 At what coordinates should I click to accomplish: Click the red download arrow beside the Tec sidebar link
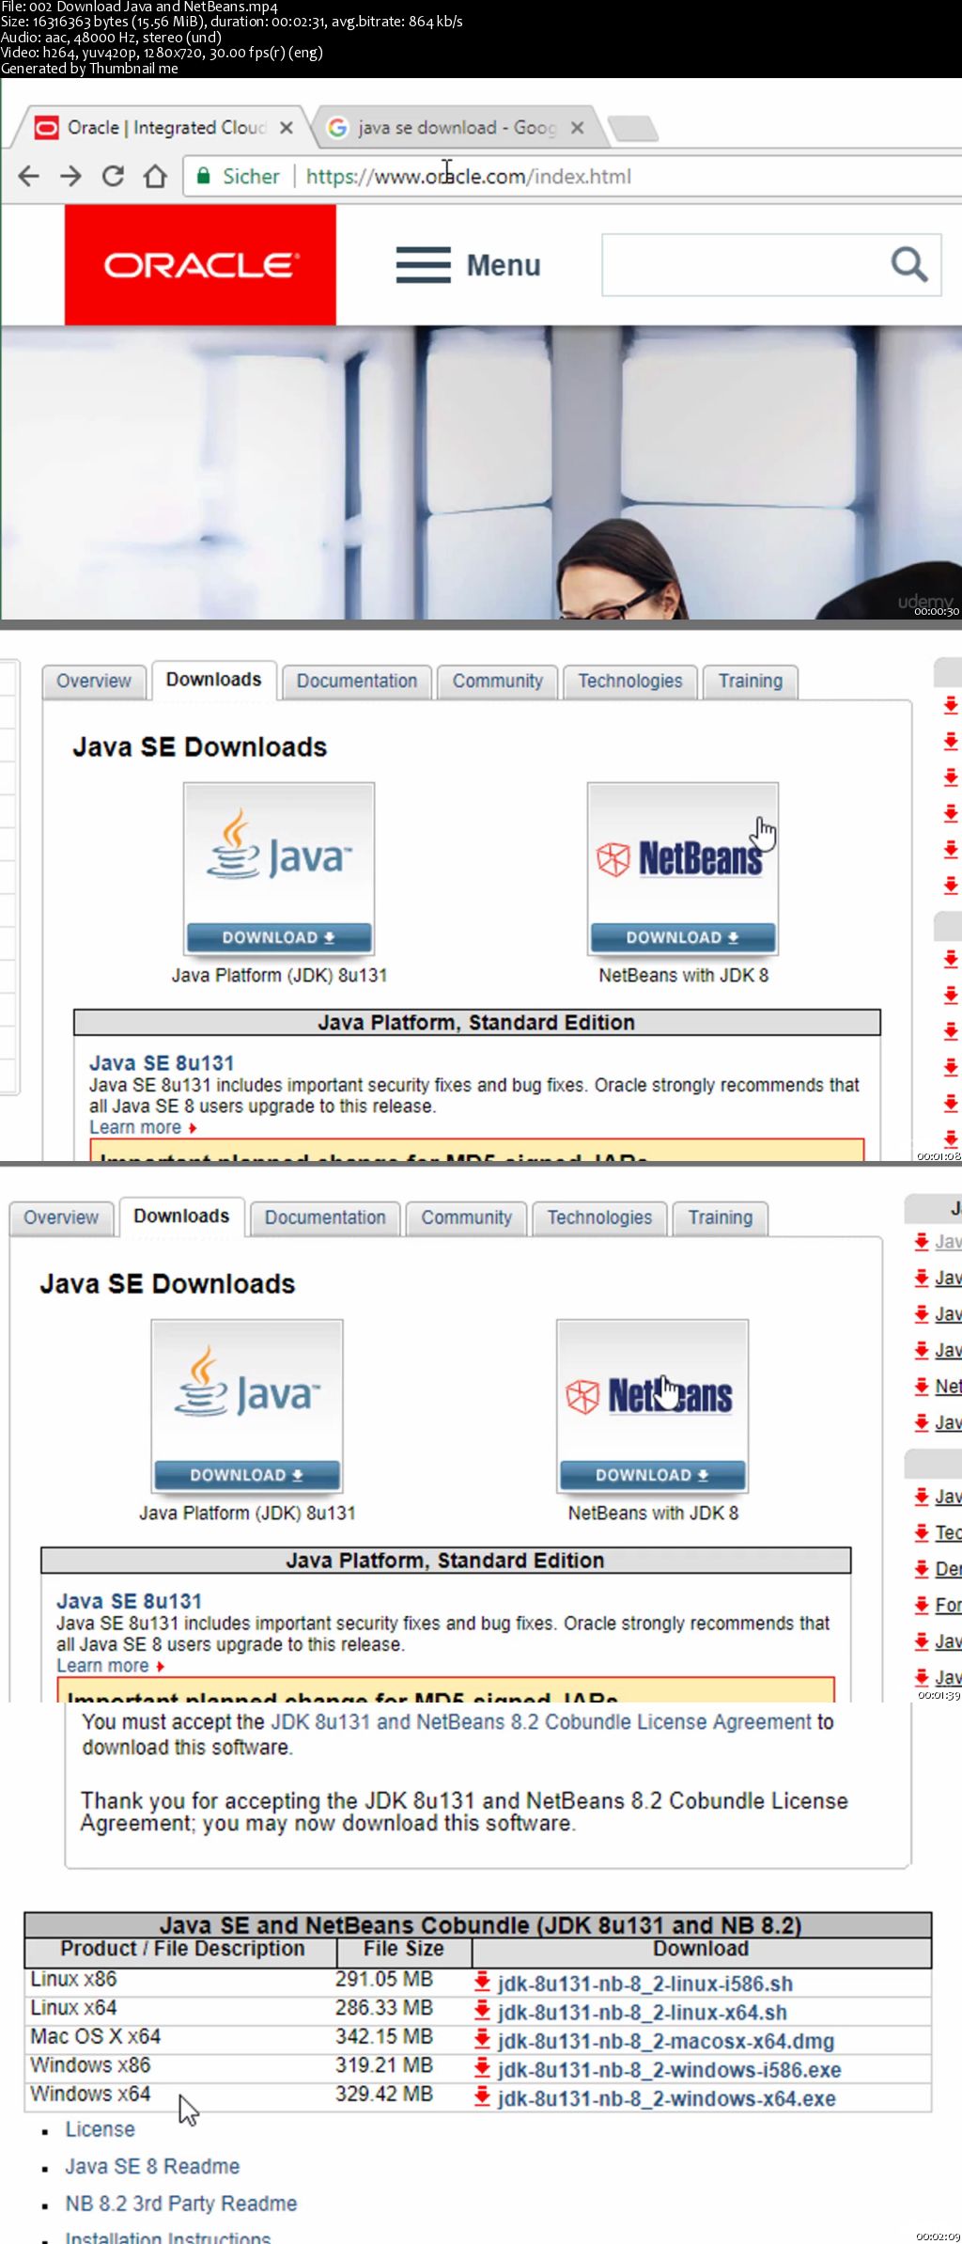(x=922, y=1532)
